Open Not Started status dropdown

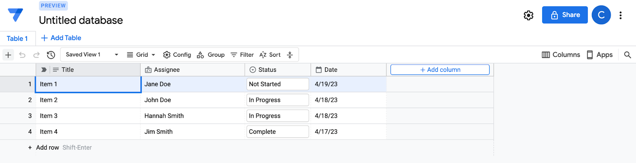[277, 84]
